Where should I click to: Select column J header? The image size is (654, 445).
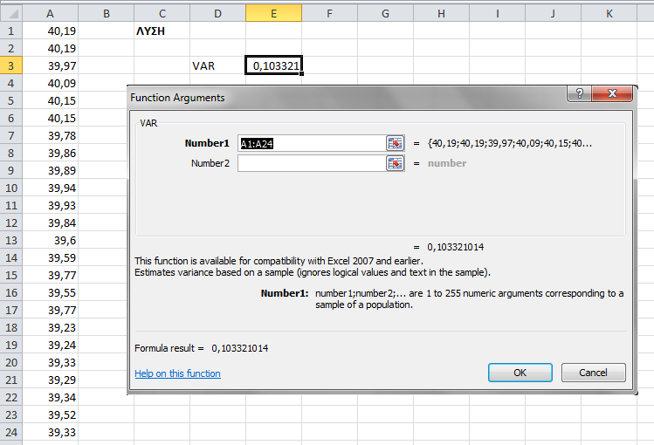(553, 13)
